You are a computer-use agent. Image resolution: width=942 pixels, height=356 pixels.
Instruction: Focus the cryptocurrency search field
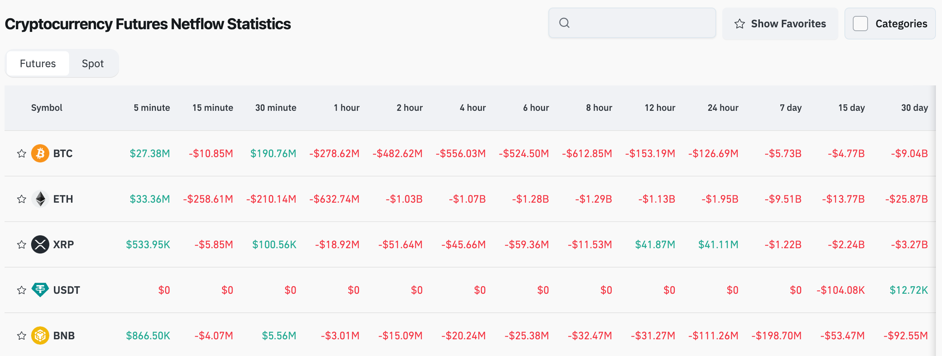coord(632,23)
